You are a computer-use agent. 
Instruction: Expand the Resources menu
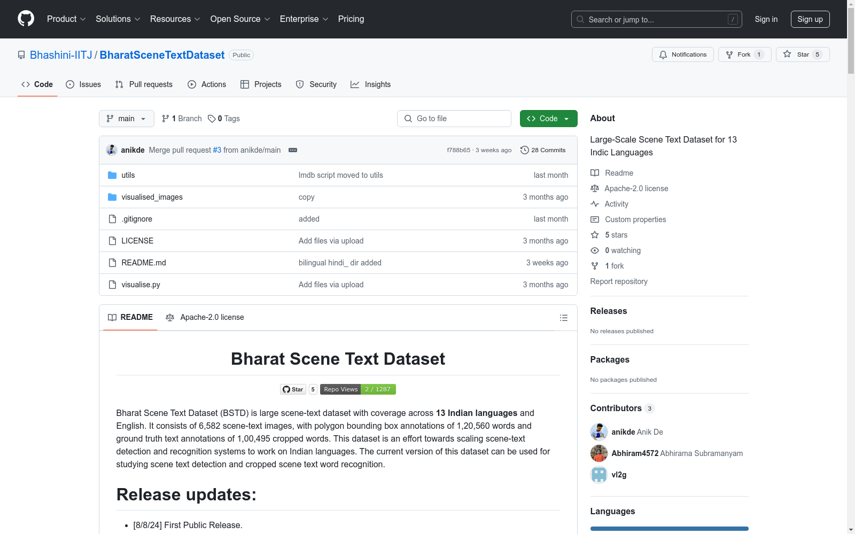175,19
